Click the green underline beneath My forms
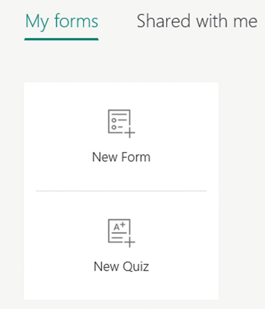 [62, 39]
